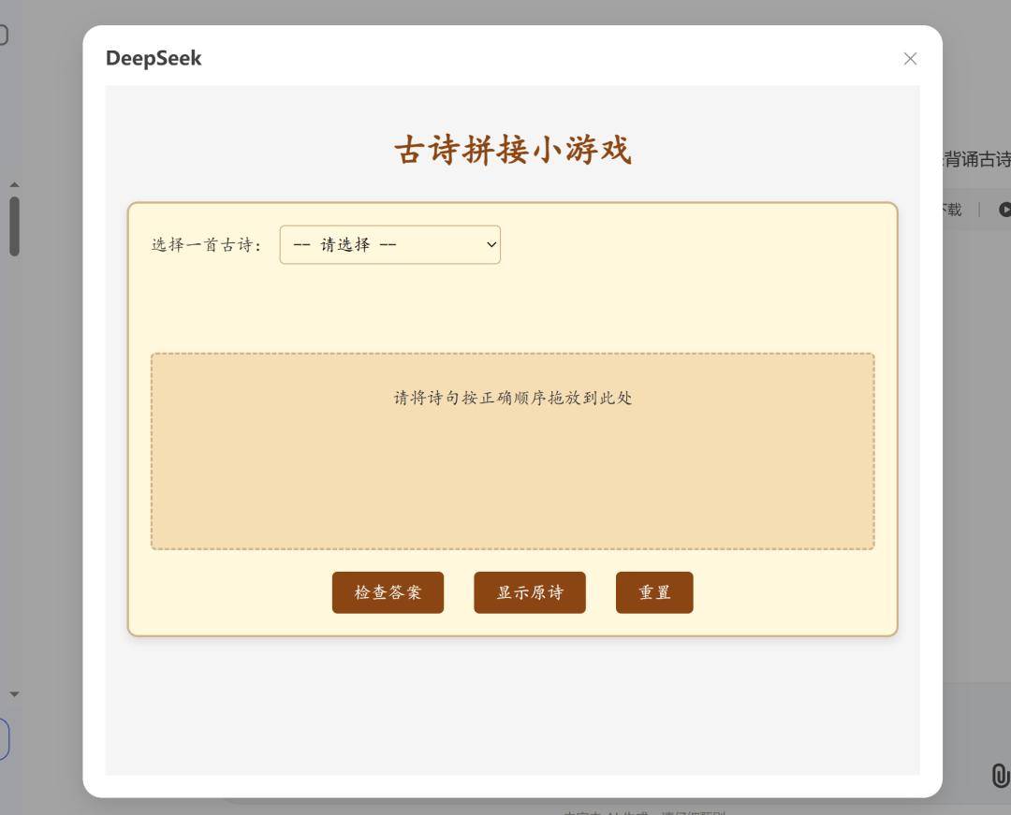This screenshot has height=815, width=1011.
Task: Click the 显示原诗 button
Action: pyautogui.click(x=530, y=591)
